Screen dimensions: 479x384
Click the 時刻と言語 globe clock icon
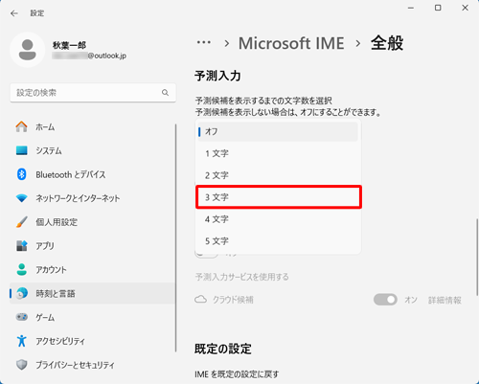tap(22, 293)
